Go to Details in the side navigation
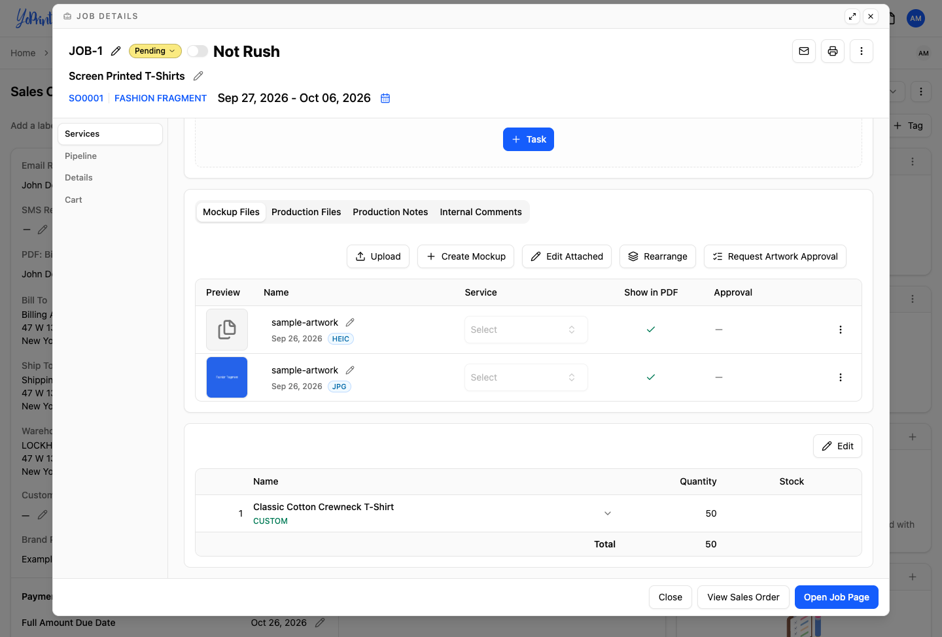 [78, 177]
